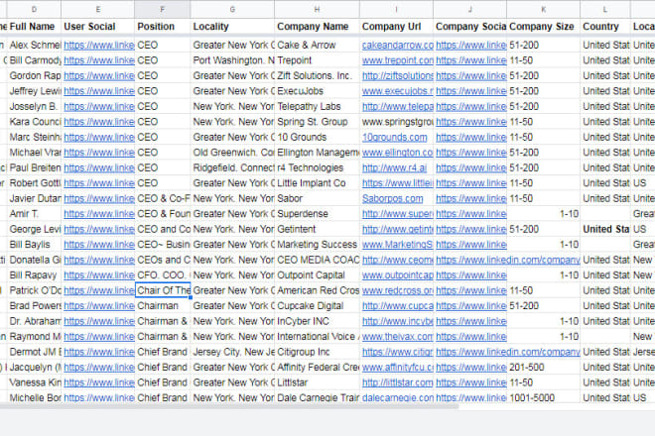The image size is (655, 436).
Task: Select the Little Implant Co cell
Action: 317,183
